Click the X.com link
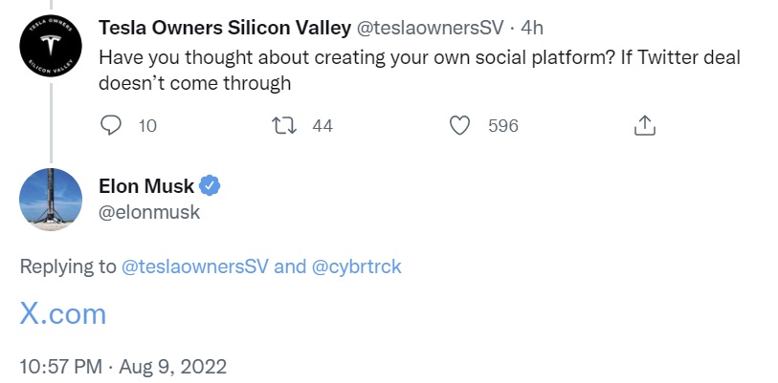 pyautogui.click(x=63, y=314)
